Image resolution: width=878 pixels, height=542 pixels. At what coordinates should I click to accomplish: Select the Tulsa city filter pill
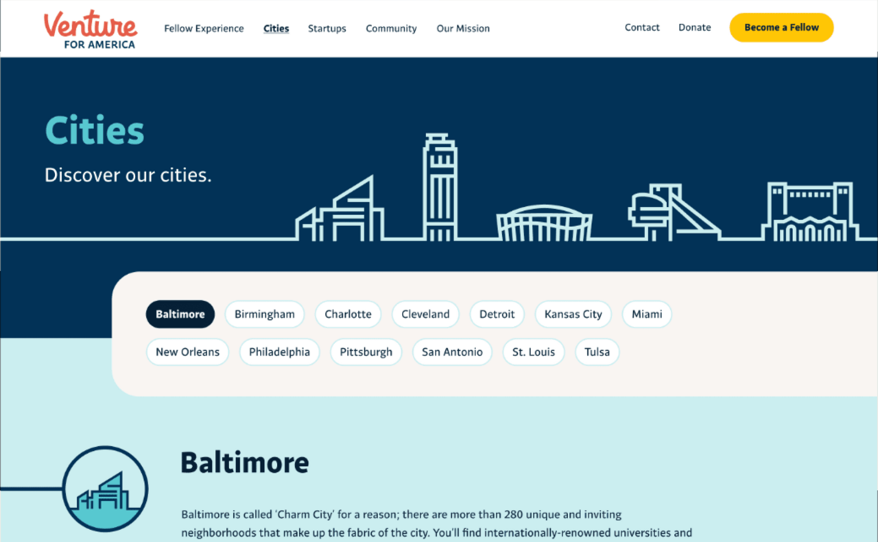(x=597, y=352)
